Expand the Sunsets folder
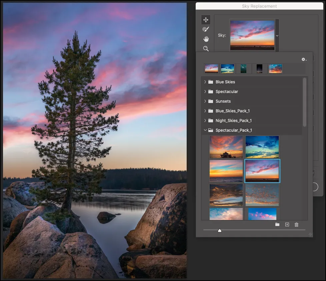The width and height of the screenshot is (326, 281). point(205,101)
